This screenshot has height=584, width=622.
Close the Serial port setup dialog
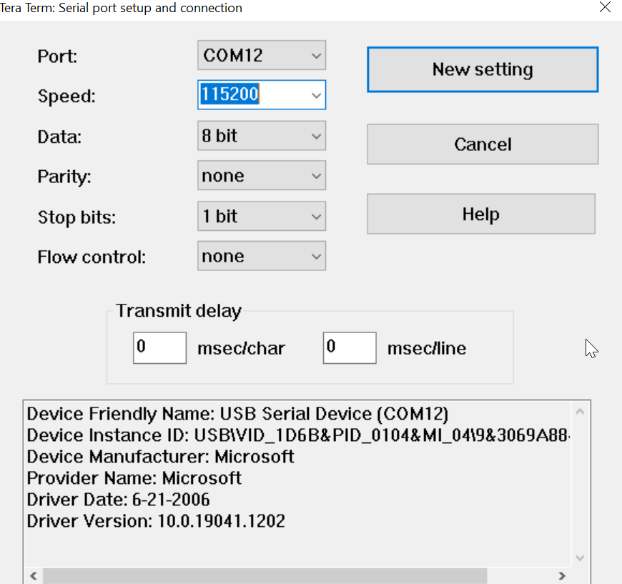604,8
